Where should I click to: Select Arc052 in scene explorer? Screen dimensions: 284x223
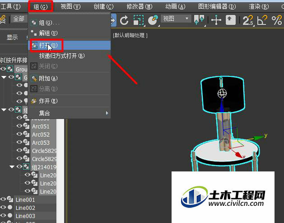click(41, 135)
